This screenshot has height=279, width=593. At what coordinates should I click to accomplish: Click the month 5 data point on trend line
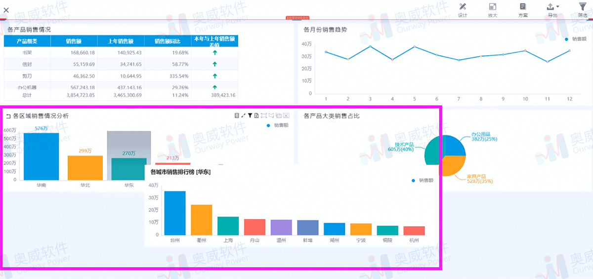point(415,46)
